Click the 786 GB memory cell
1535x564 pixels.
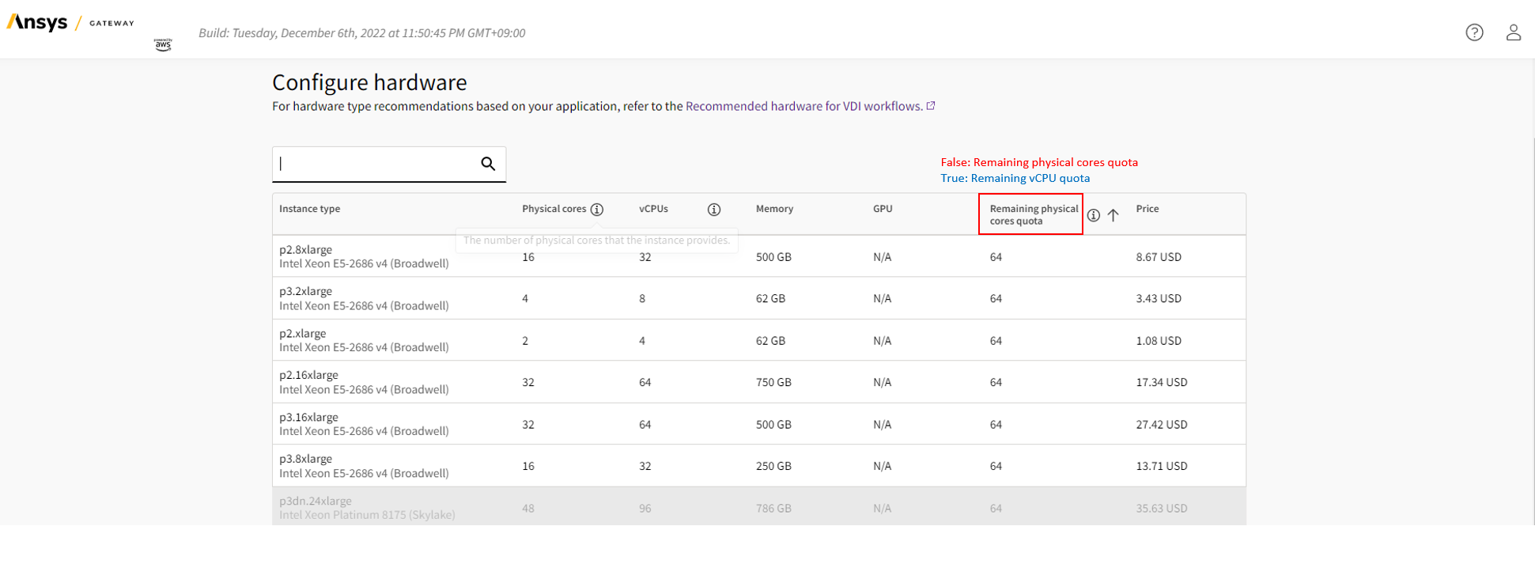(773, 509)
